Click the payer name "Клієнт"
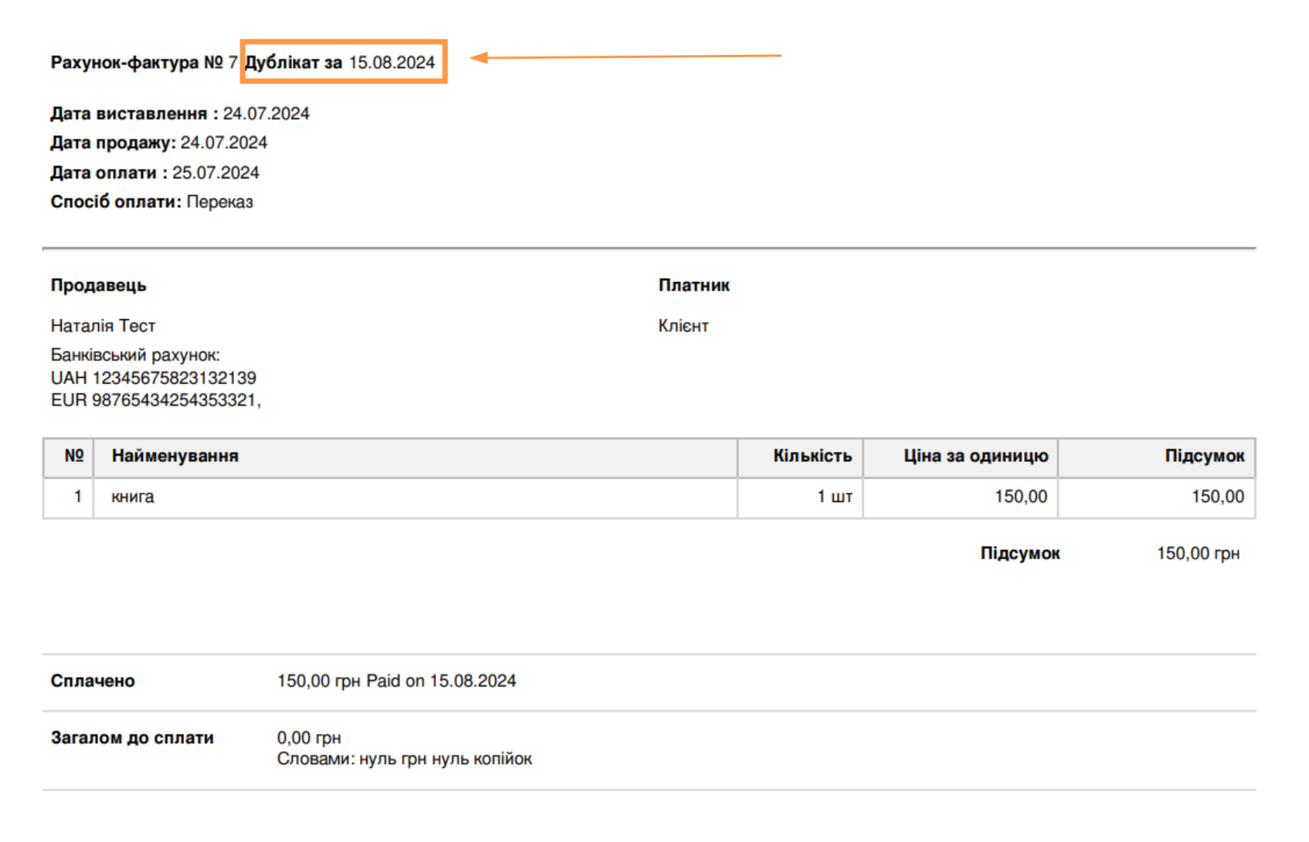The height and width of the screenshot is (842, 1309). tap(683, 326)
